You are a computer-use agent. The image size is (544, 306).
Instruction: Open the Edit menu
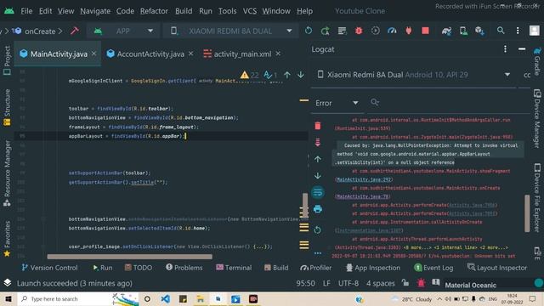45,11
